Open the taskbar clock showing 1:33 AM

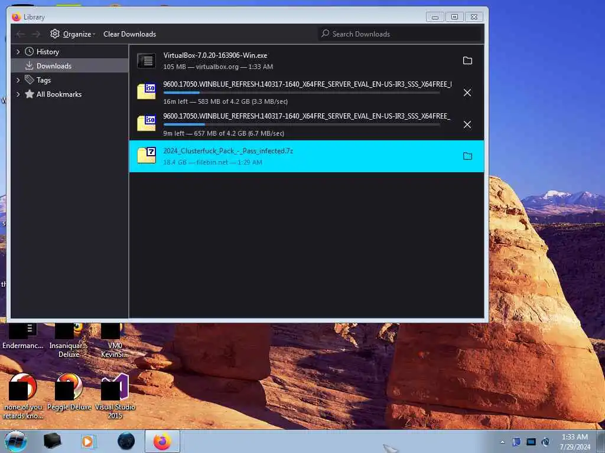(575, 442)
